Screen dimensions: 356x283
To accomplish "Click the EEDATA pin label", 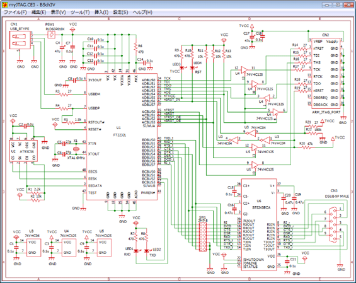I will [x=95, y=186].
